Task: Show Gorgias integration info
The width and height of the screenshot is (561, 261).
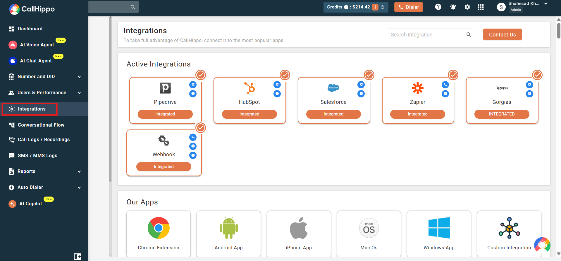Action: coord(529,94)
